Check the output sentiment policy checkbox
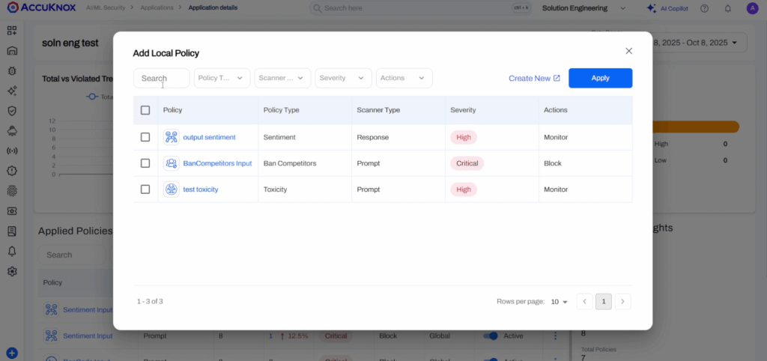 (145, 137)
